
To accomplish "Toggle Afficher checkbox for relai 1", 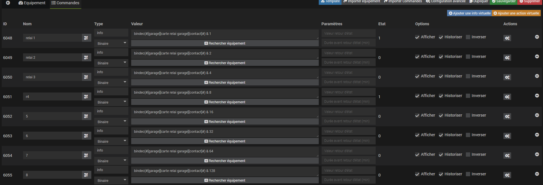I will pyautogui.click(x=417, y=37).
